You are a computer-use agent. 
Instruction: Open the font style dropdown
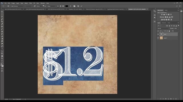[x=28, y=6]
